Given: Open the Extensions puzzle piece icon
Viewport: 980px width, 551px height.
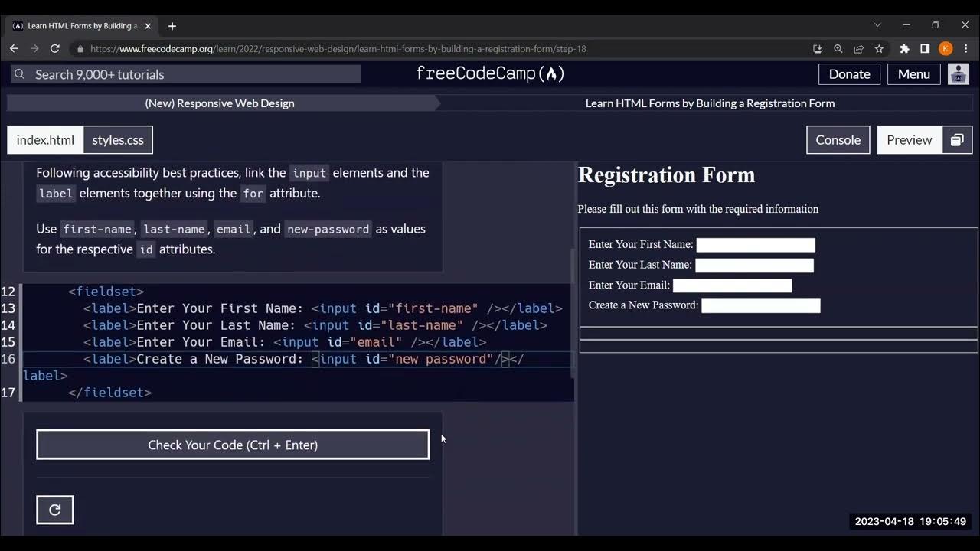Looking at the screenshot, I should tap(904, 49).
